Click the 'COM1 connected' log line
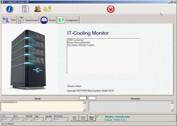This screenshot has height=126, width=177. pyautogui.click(x=75, y=40)
